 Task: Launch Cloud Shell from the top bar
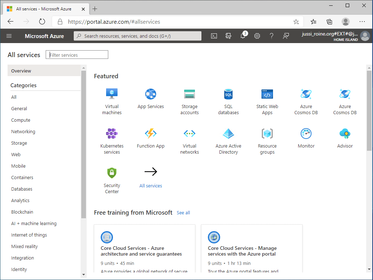point(214,36)
